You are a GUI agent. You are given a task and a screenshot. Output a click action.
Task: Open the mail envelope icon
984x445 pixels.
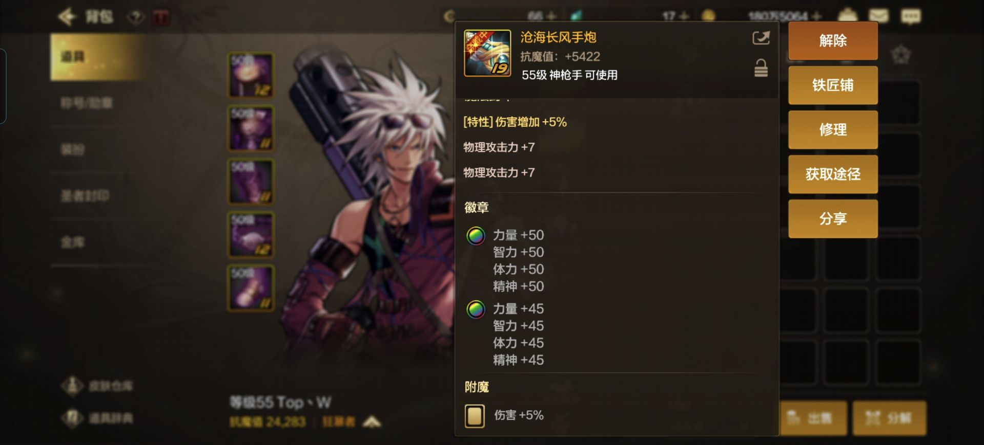click(x=878, y=16)
